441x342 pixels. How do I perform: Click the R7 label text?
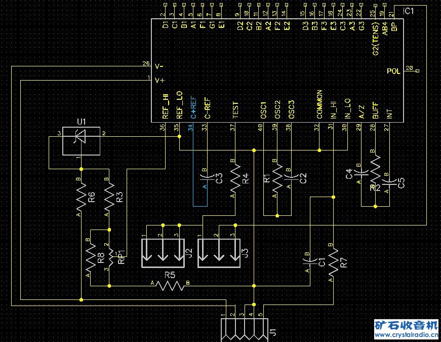(x=344, y=263)
